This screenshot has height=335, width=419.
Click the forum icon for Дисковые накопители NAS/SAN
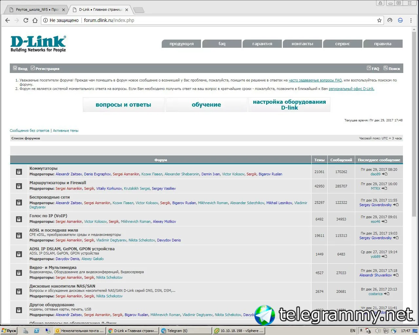click(x=19, y=291)
